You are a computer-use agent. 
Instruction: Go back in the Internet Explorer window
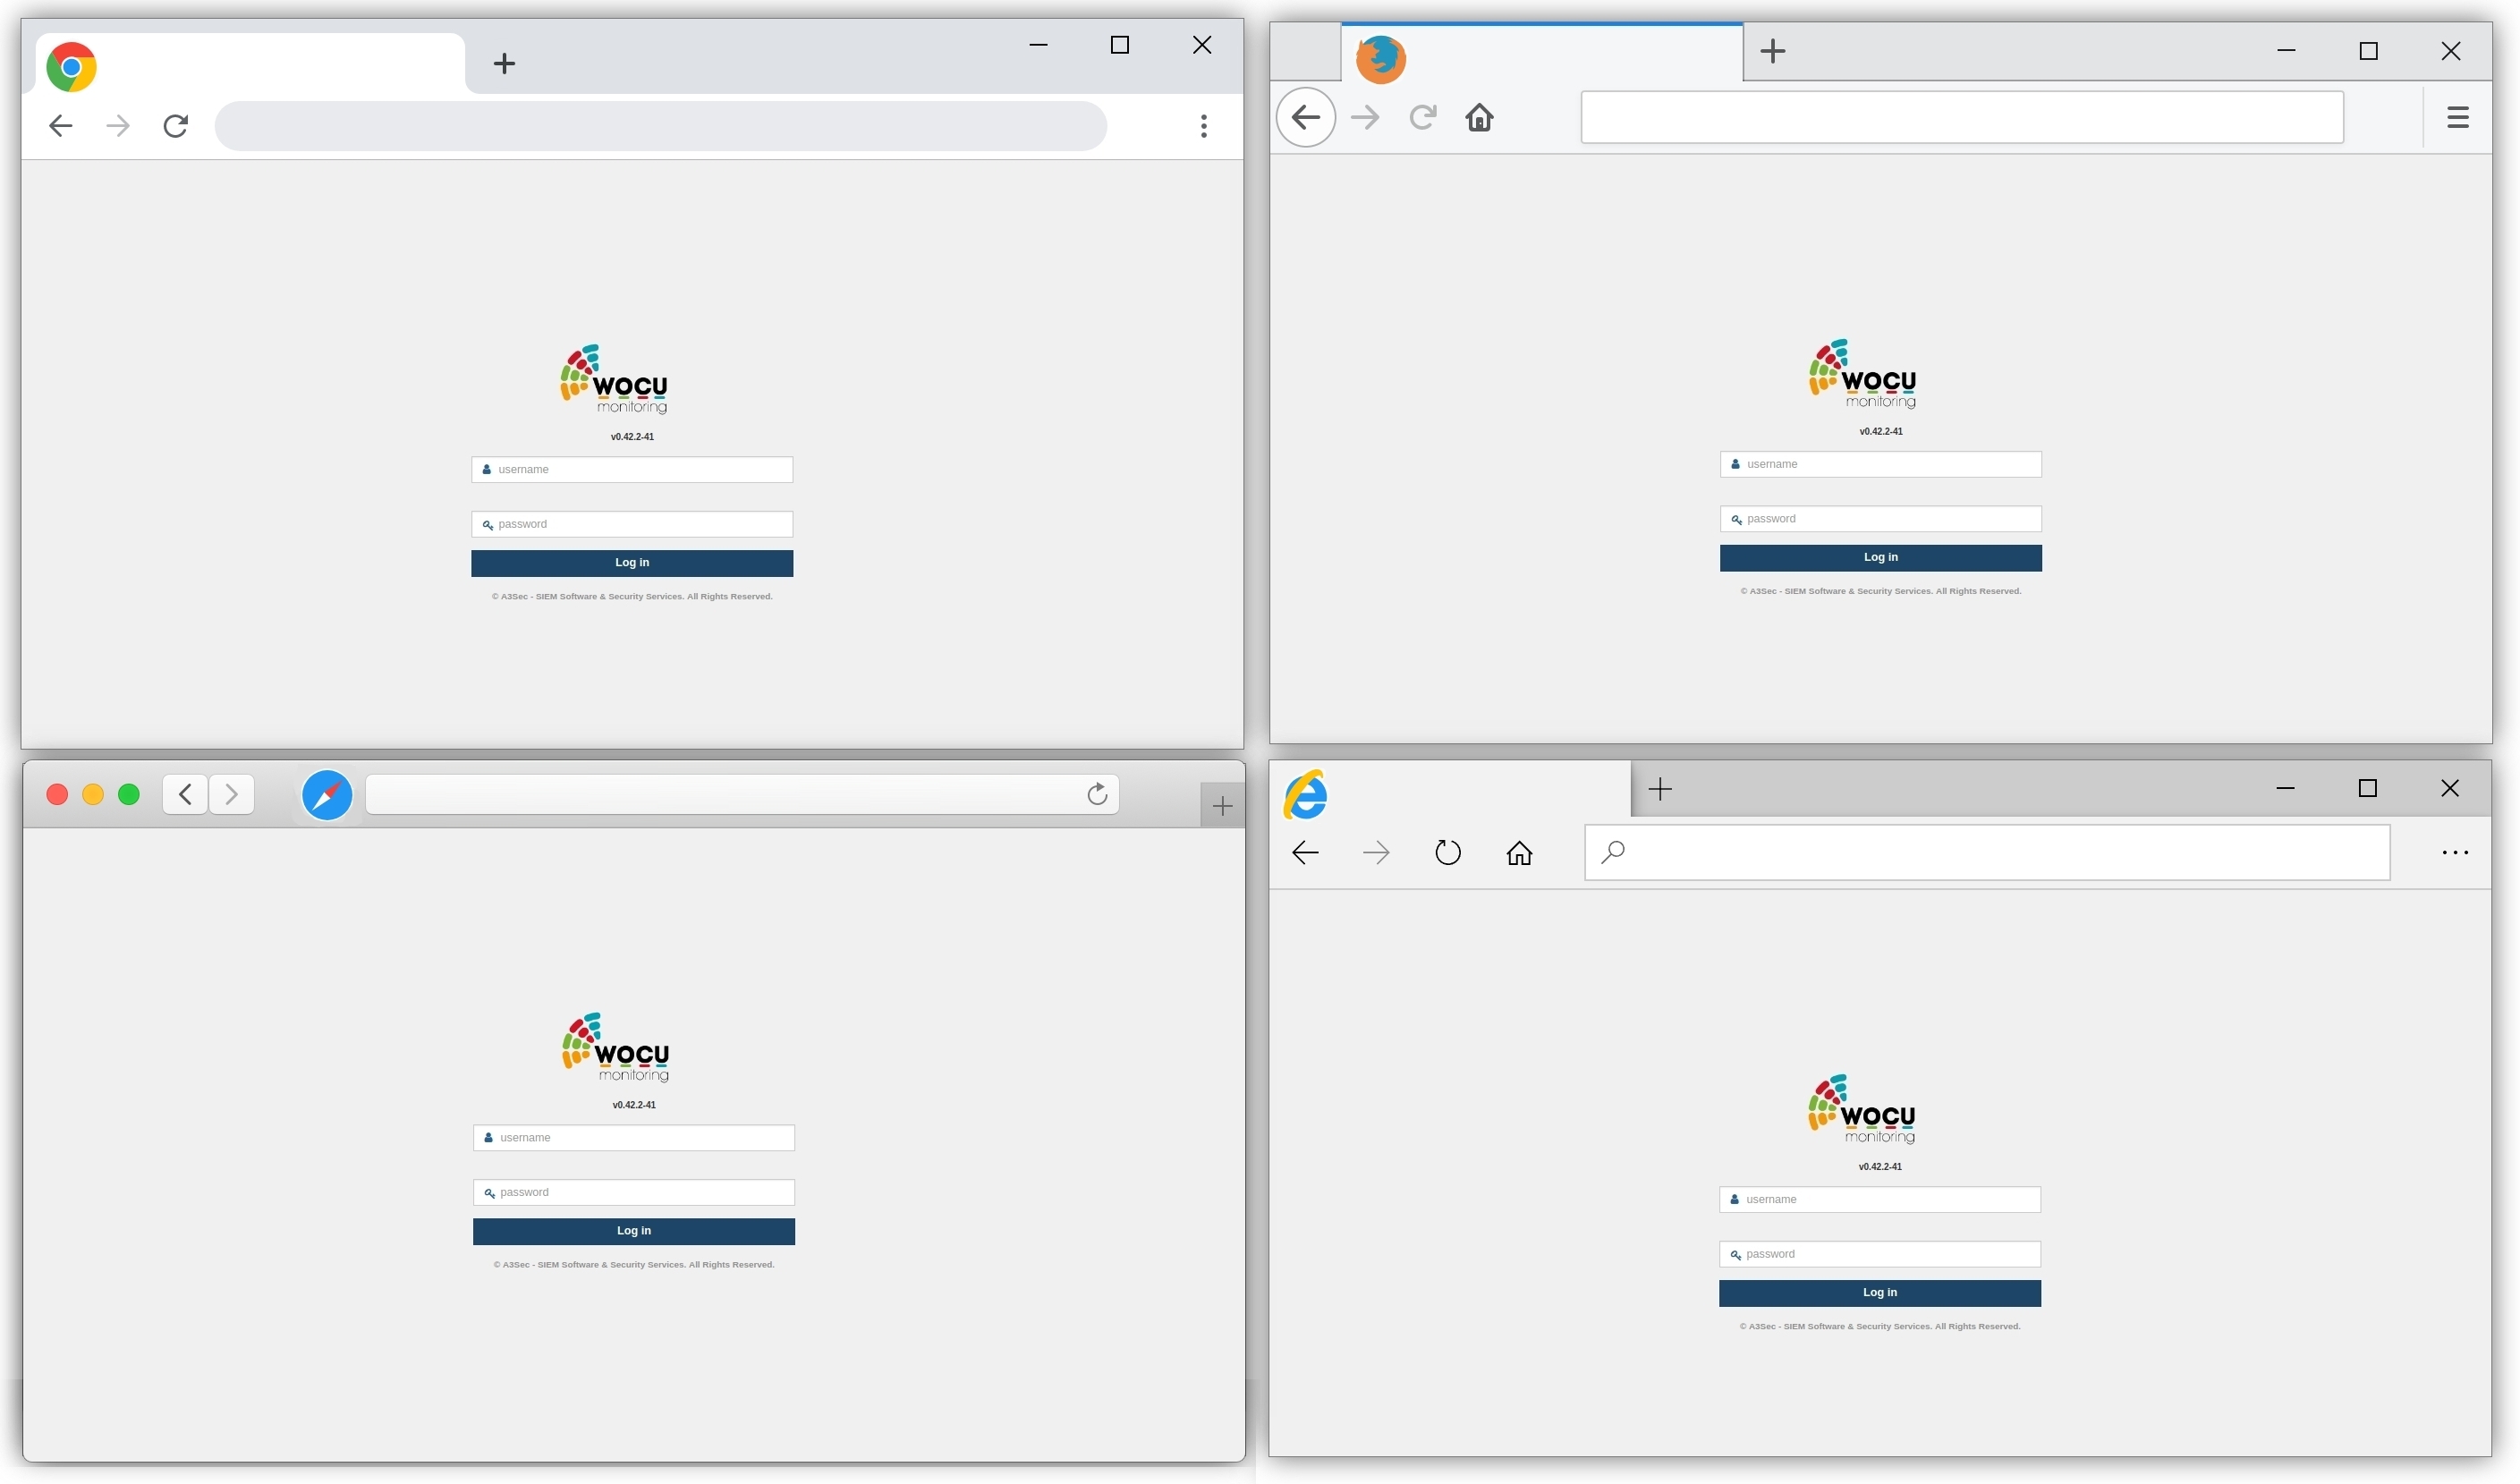coord(1305,853)
